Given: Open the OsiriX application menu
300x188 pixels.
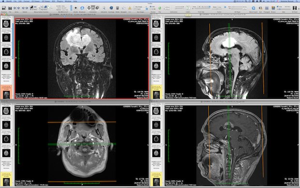Looking at the screenshot, I should pos(9,1).
